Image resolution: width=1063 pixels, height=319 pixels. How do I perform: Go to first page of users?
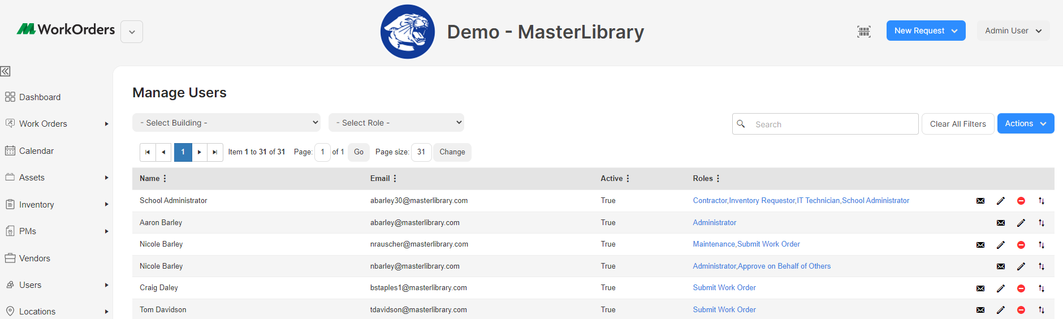(x=148, y=152)
